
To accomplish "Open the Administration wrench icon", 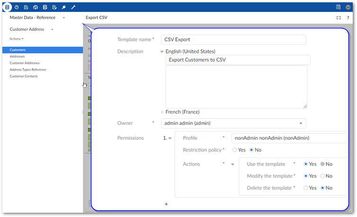I will tap(73, 7).
